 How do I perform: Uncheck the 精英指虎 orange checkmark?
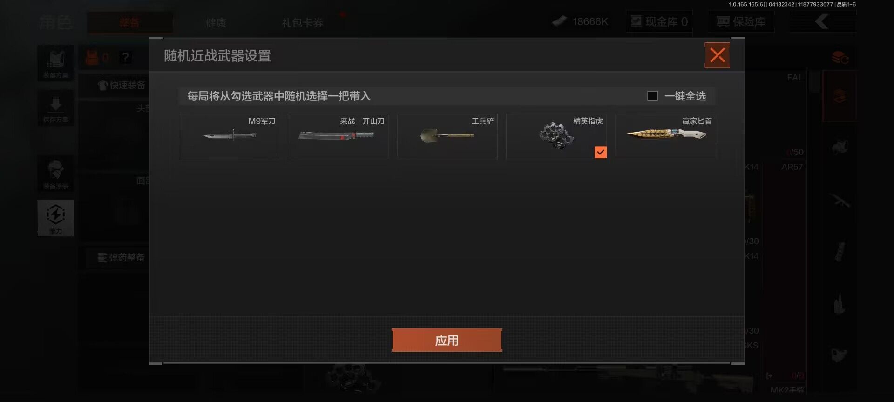(601, 152)
